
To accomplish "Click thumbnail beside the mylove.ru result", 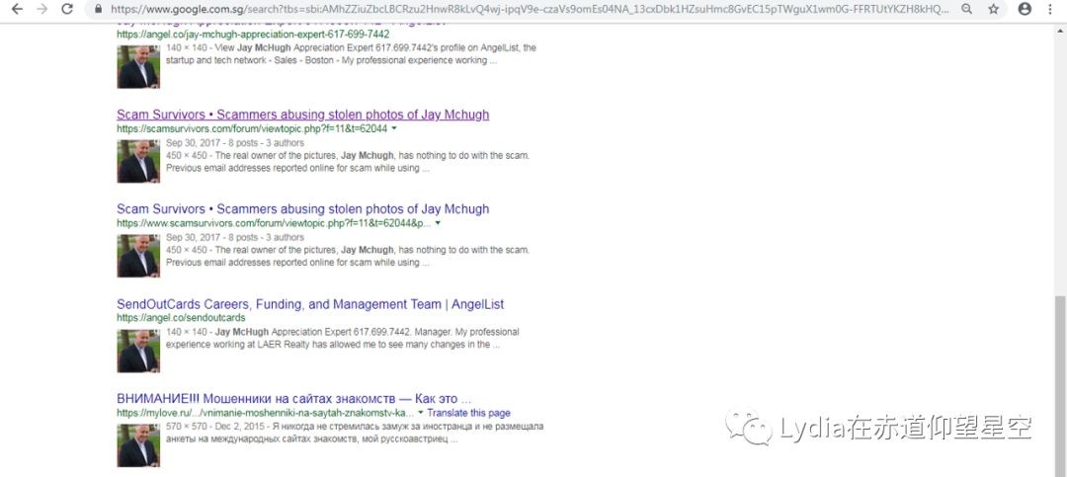I will (138, 445).
